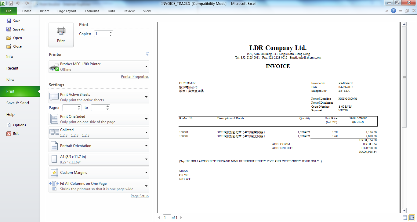Click the green File tab
Viewport: 417px width, 222px height.
[9, 11]
